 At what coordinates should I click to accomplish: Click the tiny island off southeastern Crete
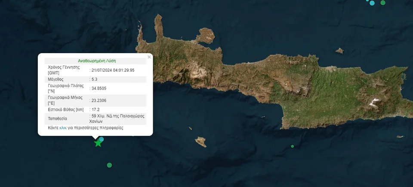[x=400, y=137]
